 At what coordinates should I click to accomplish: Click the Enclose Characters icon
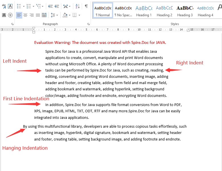(10, 15)
